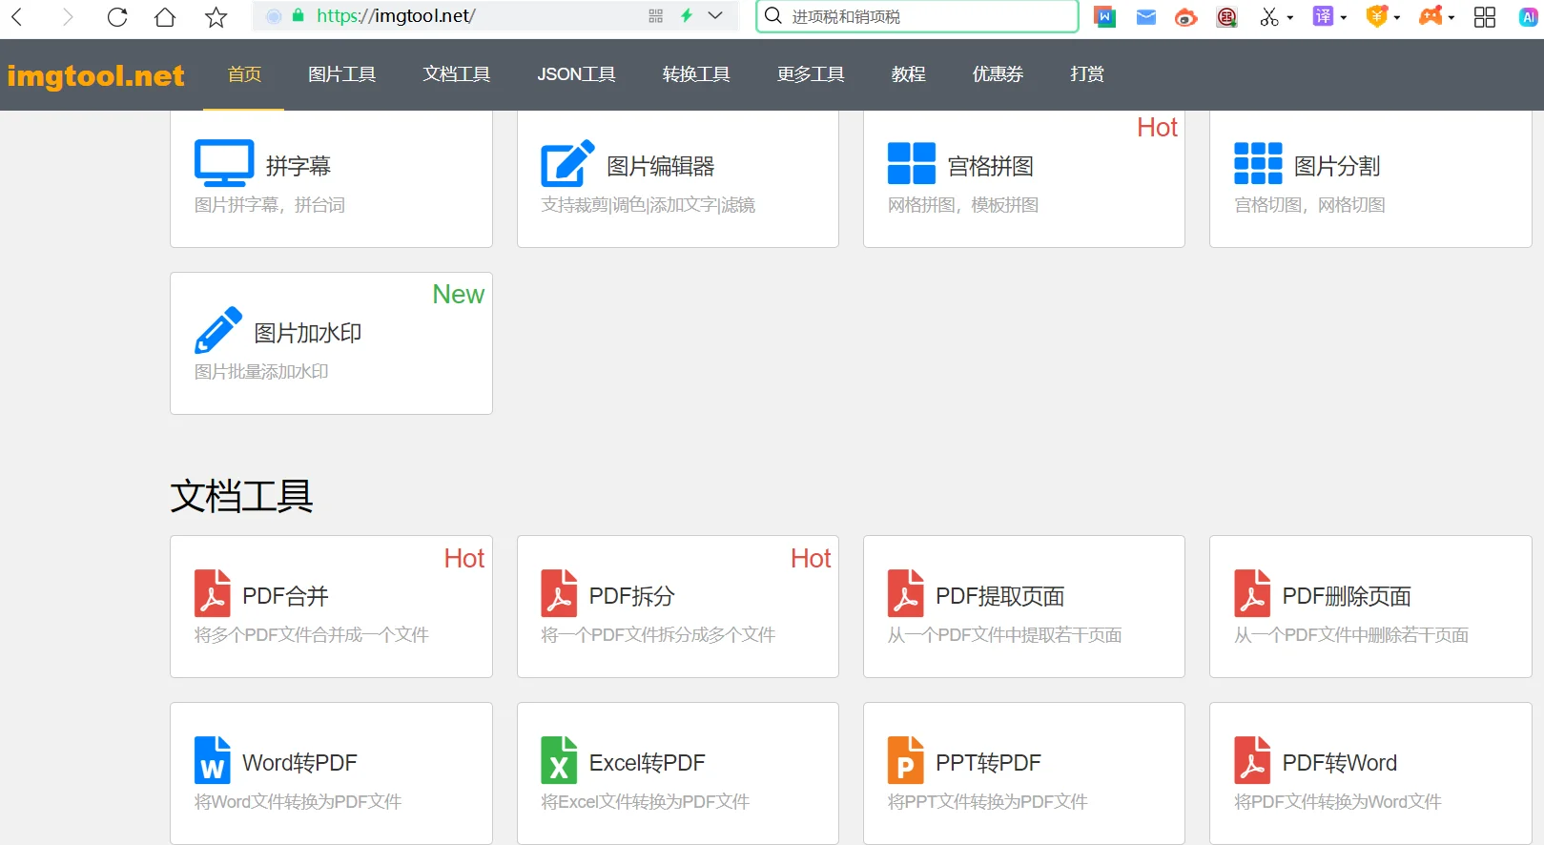Bookmark the page with the star icon

click(x=216, y=16)
